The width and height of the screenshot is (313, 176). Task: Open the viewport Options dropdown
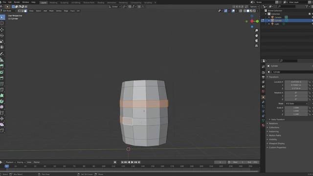(x=254, y=6)
